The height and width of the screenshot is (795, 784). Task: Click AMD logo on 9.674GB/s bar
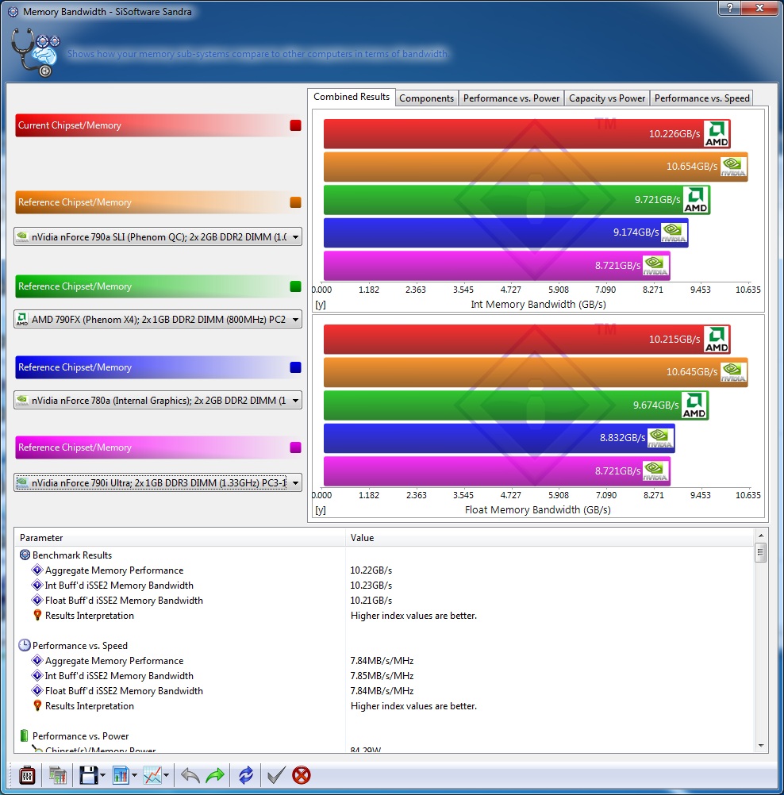[x=694, y=405]
